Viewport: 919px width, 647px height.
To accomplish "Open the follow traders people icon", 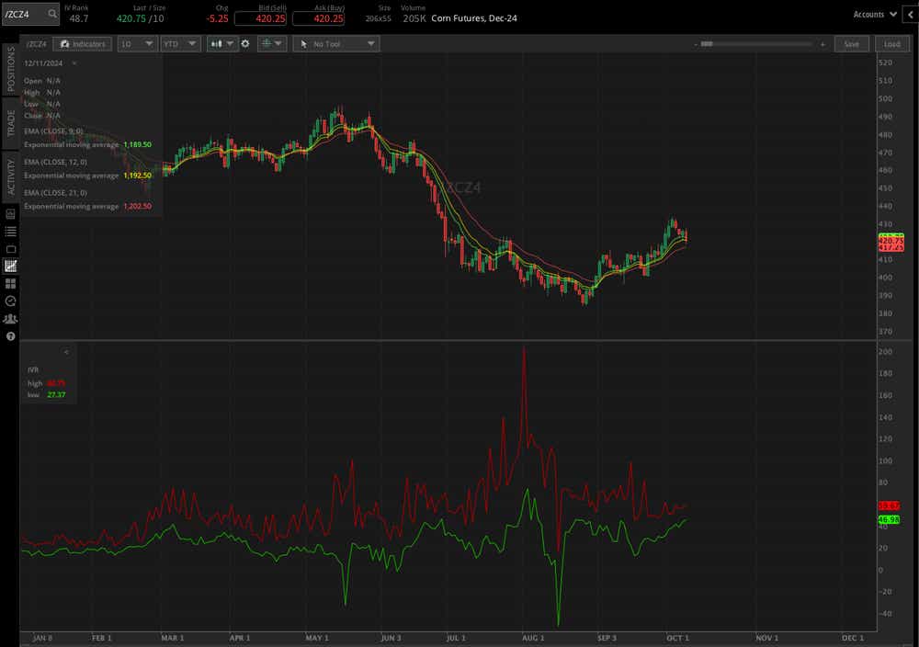I will (10, 319).
